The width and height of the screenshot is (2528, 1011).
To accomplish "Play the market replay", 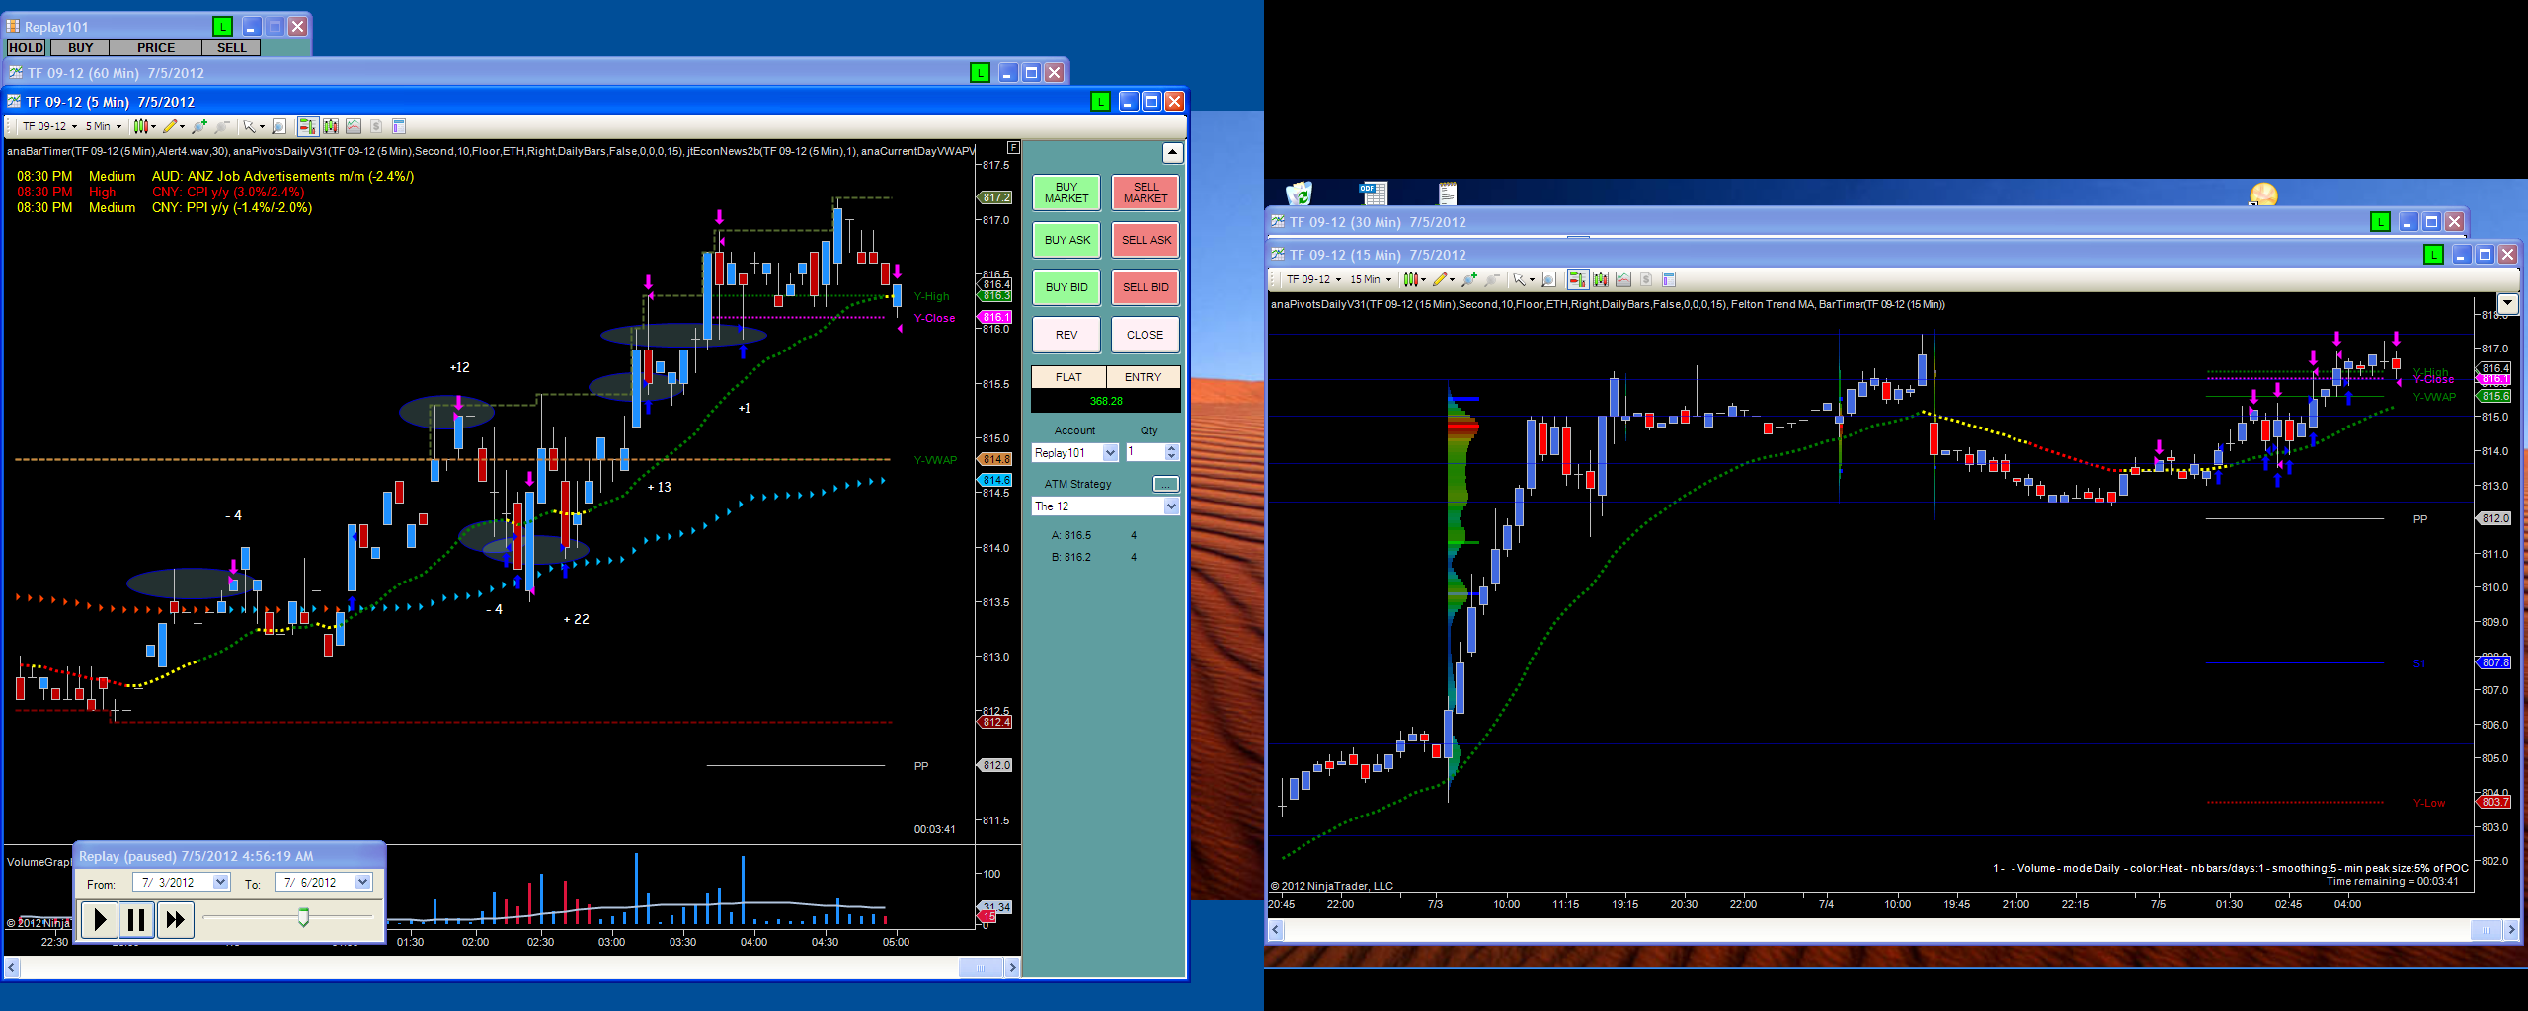I will (x=100, y=920).
